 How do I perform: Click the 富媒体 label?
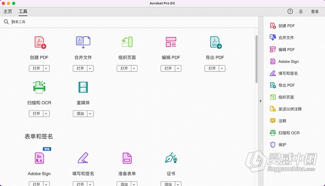83,103
